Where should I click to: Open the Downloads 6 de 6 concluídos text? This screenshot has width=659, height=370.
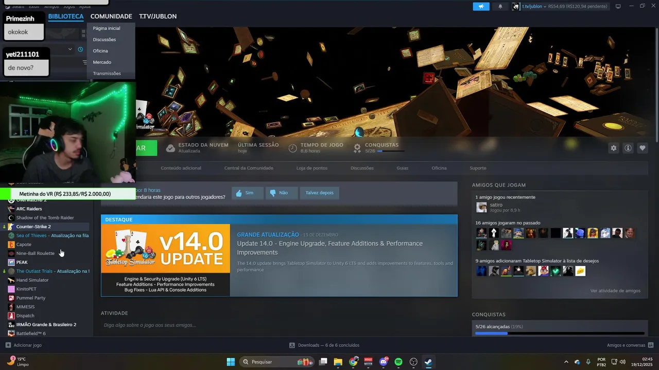pos(328,345)
